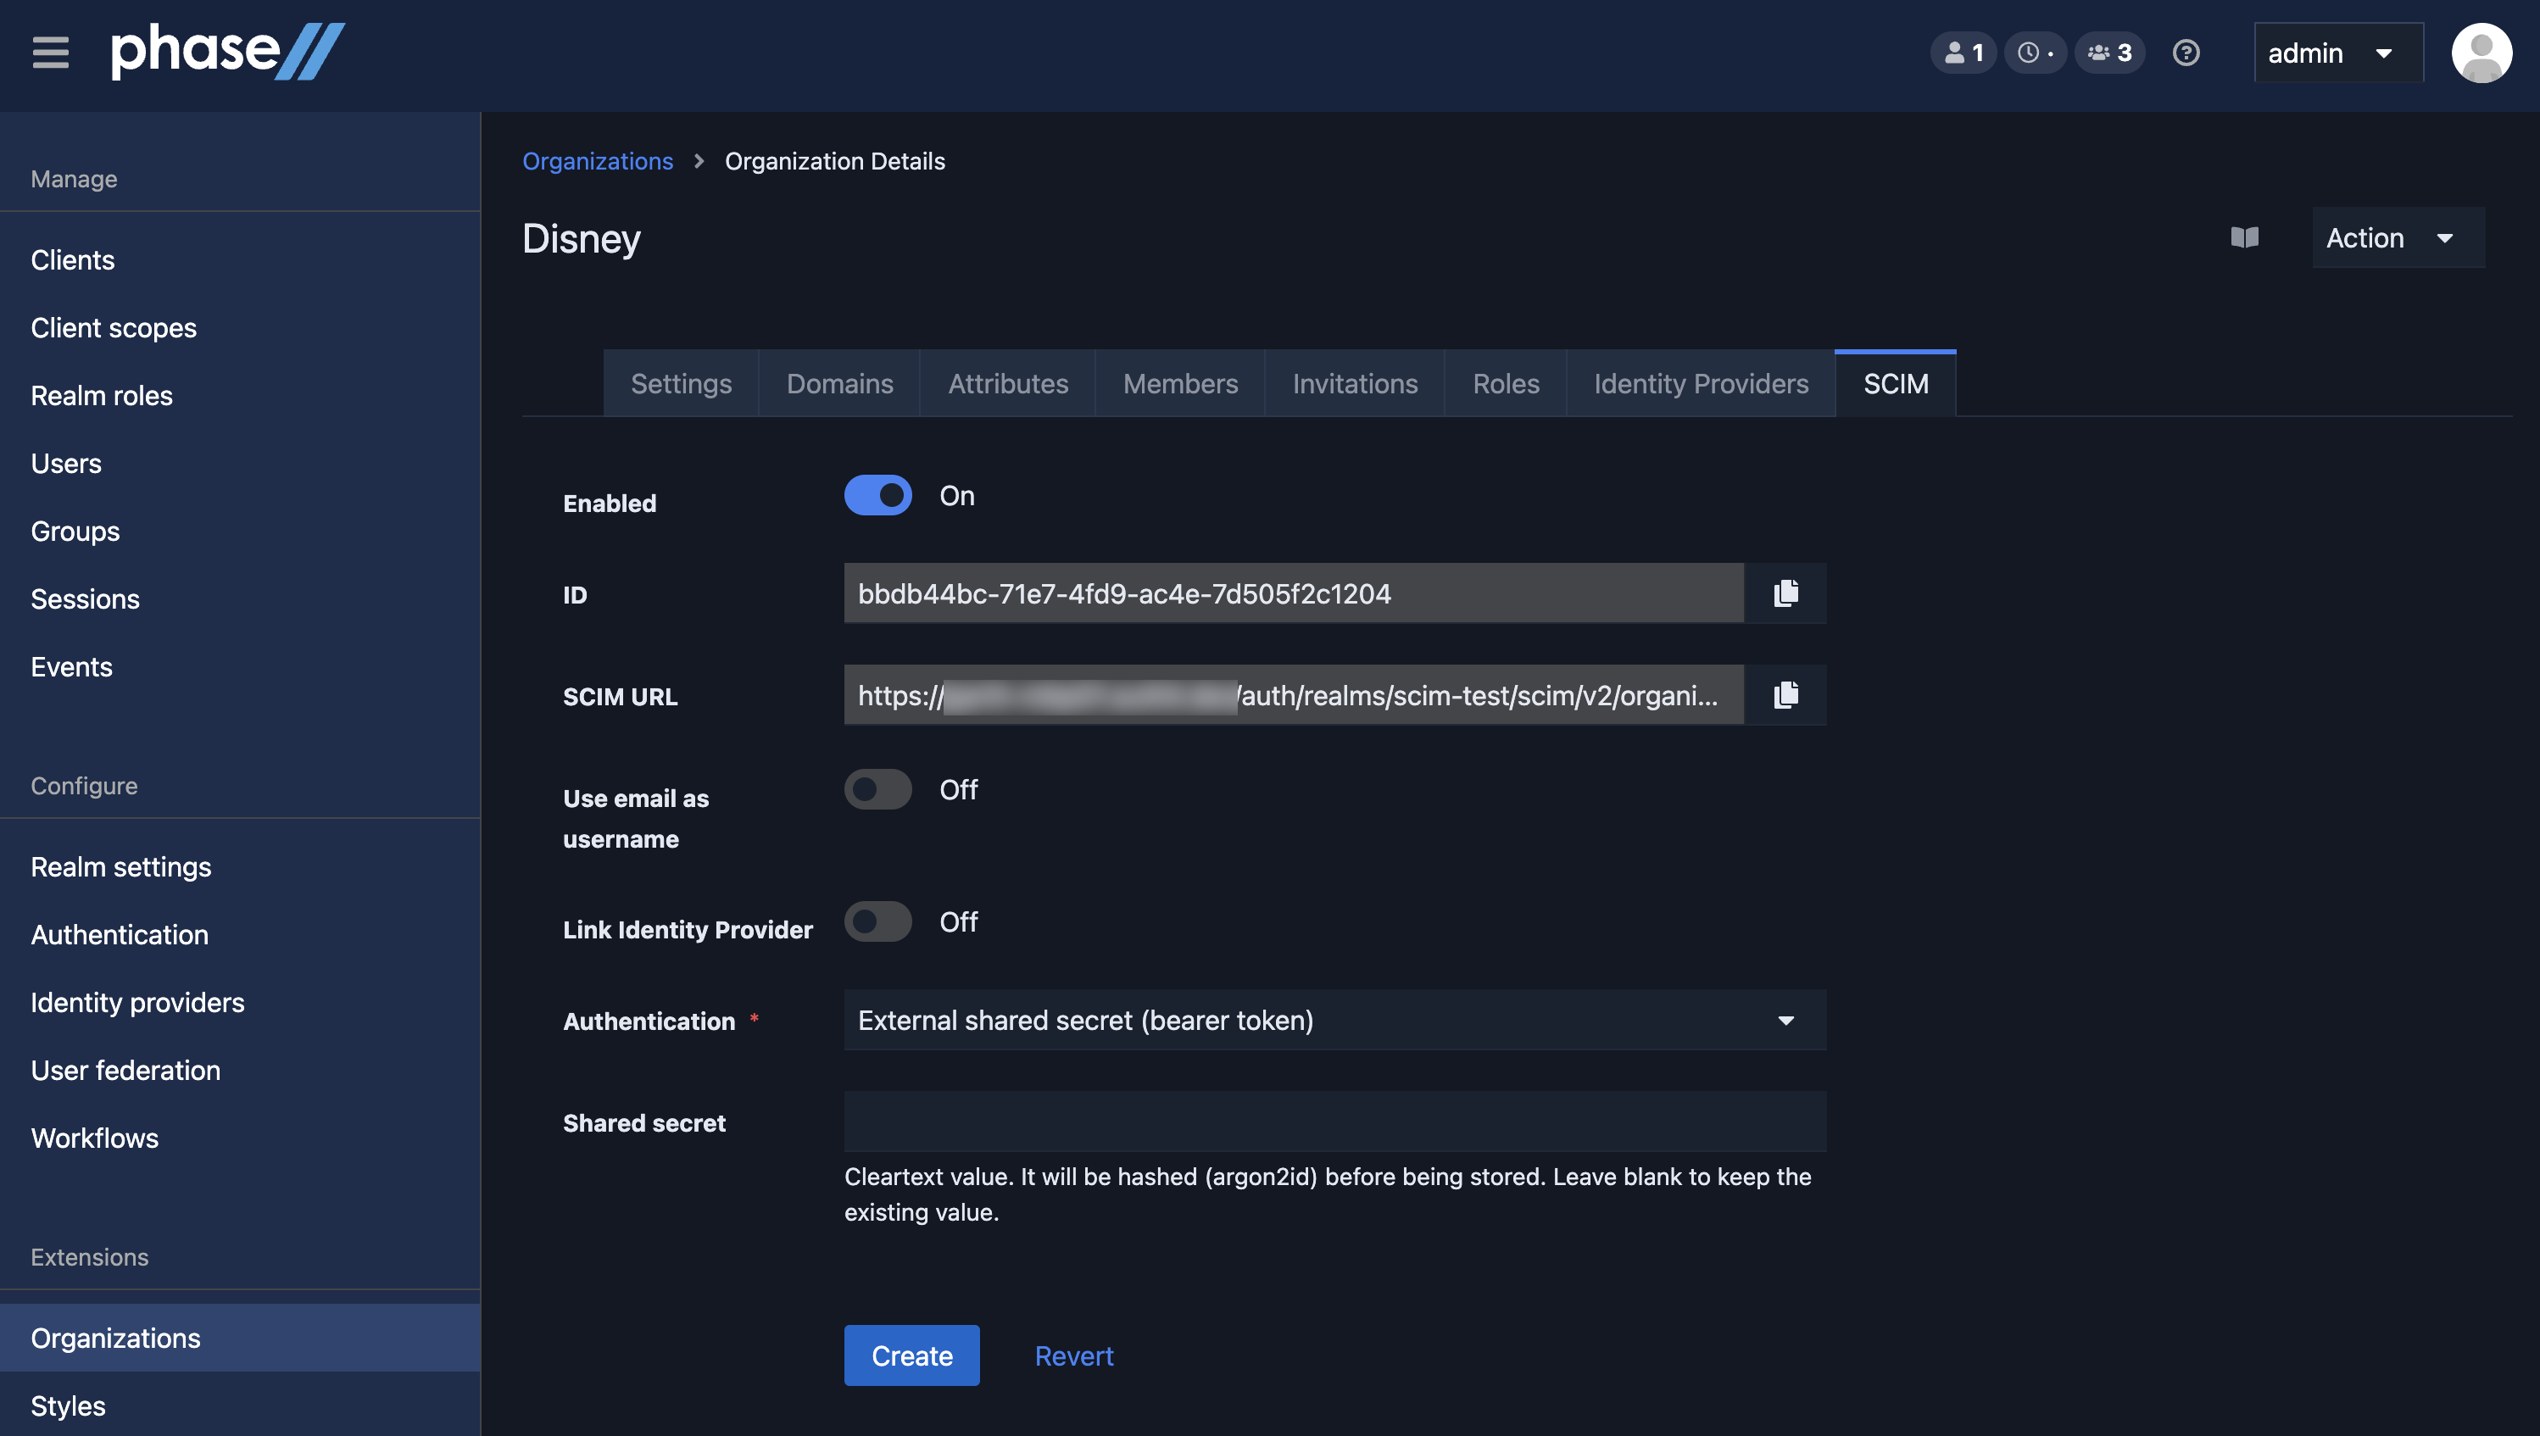
Task: Go to Identity providers in sidebar
Action: (x=241, y=1002)
